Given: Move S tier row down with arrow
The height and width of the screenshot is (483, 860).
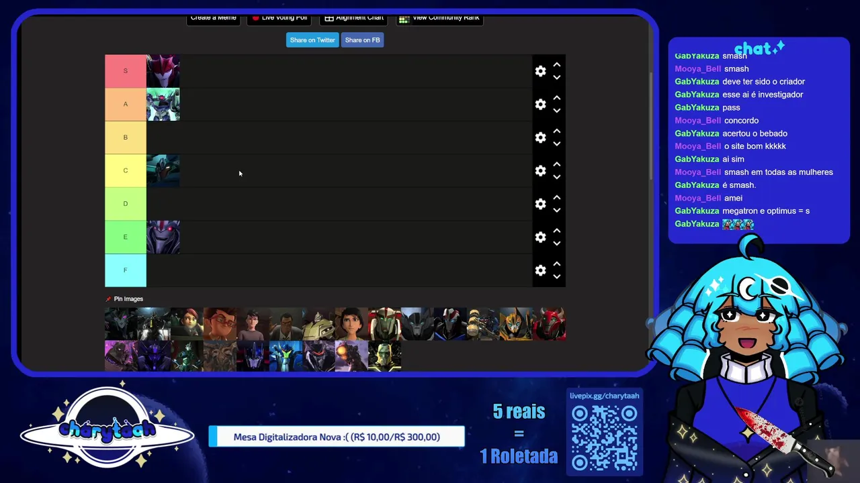Looking at the screenshot, I should tap(557, 77).
